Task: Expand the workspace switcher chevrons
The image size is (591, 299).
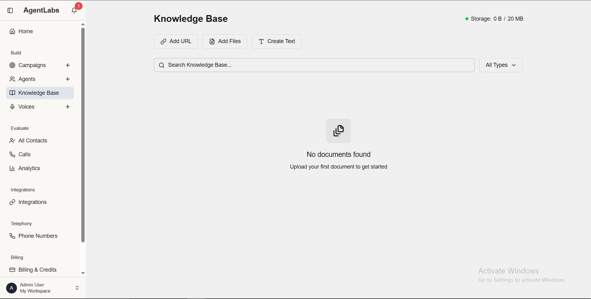Action: (77, 288)
